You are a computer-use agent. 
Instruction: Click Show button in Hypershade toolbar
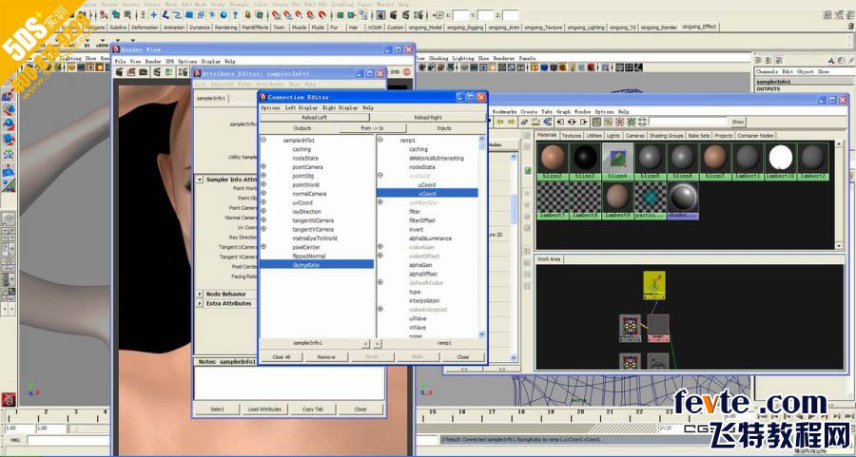[x=737, y=122]
